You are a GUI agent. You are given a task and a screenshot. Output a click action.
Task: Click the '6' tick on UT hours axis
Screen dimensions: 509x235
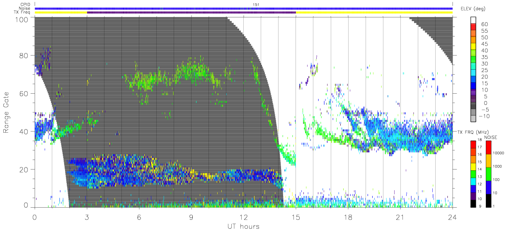pyautogui.click(x=139, y=217)
